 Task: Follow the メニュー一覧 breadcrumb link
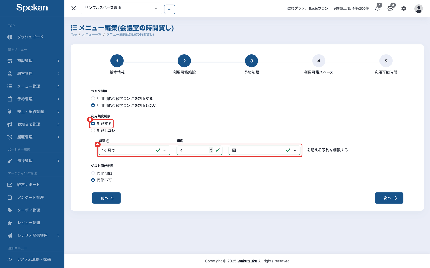[x=92, y=35]
